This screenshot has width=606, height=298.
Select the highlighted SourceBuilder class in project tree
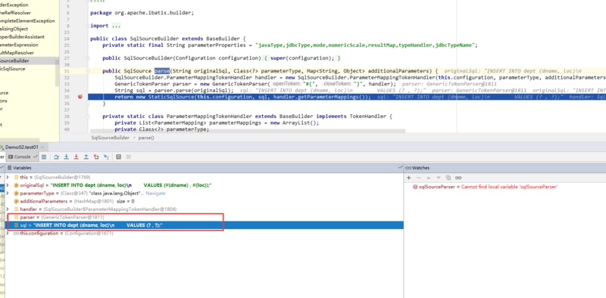30,61
